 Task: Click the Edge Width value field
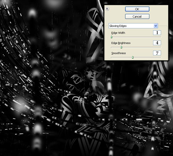click(x=157, y=33)
